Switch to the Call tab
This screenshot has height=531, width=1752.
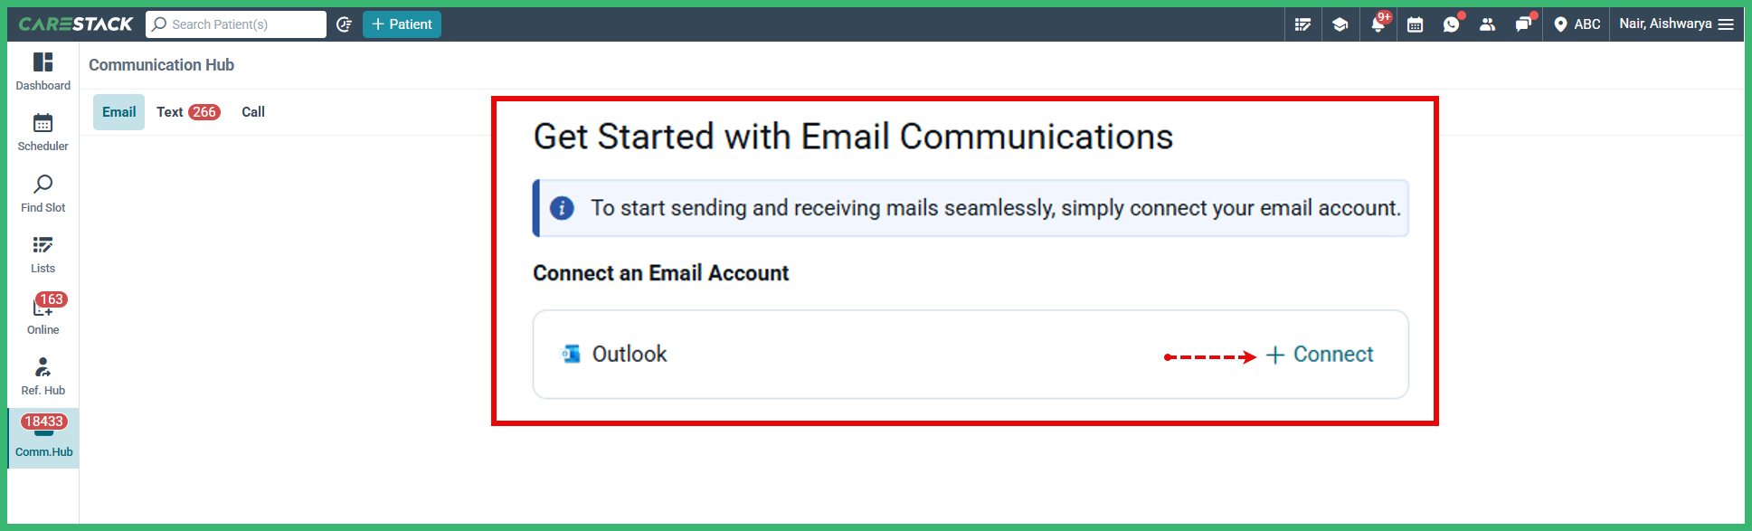pyautogui.click(x=253, y=112)
